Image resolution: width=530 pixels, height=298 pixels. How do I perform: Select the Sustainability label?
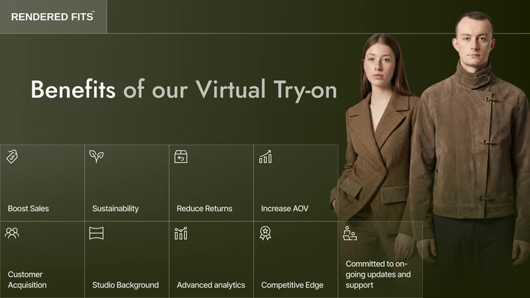pos(115,209)
